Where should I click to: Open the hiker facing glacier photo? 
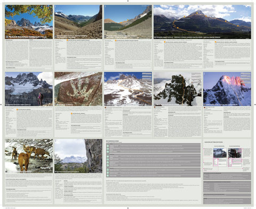pos(29,89)
